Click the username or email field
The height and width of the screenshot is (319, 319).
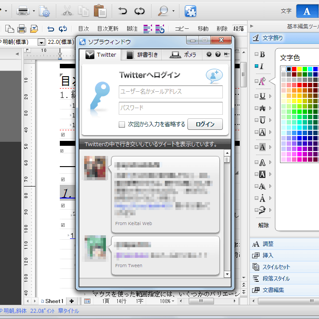(171, 92)
